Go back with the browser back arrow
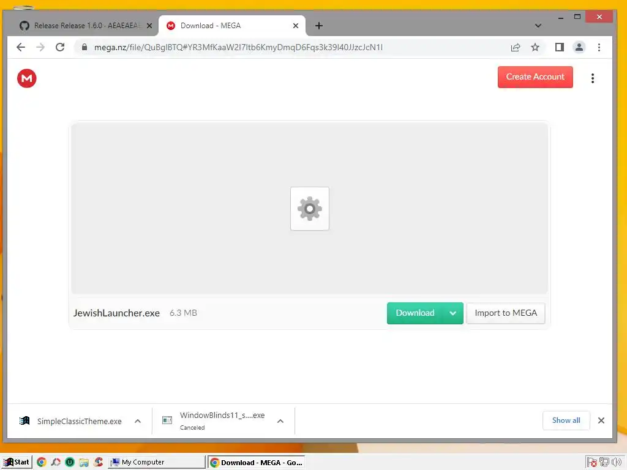This screenshot has width=627, height=470. click(21, 47)
